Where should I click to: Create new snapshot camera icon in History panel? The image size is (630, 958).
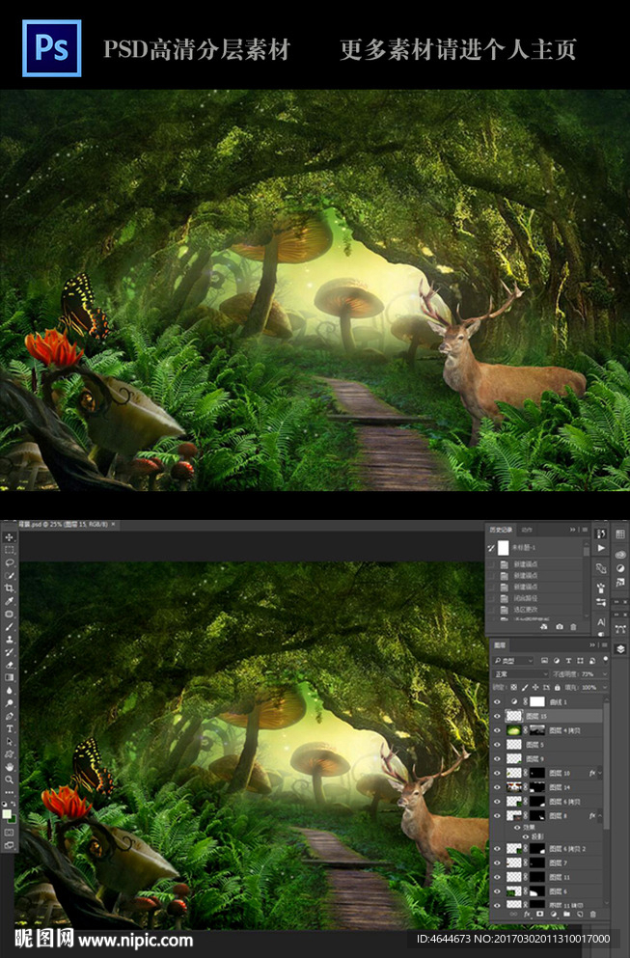560,627
